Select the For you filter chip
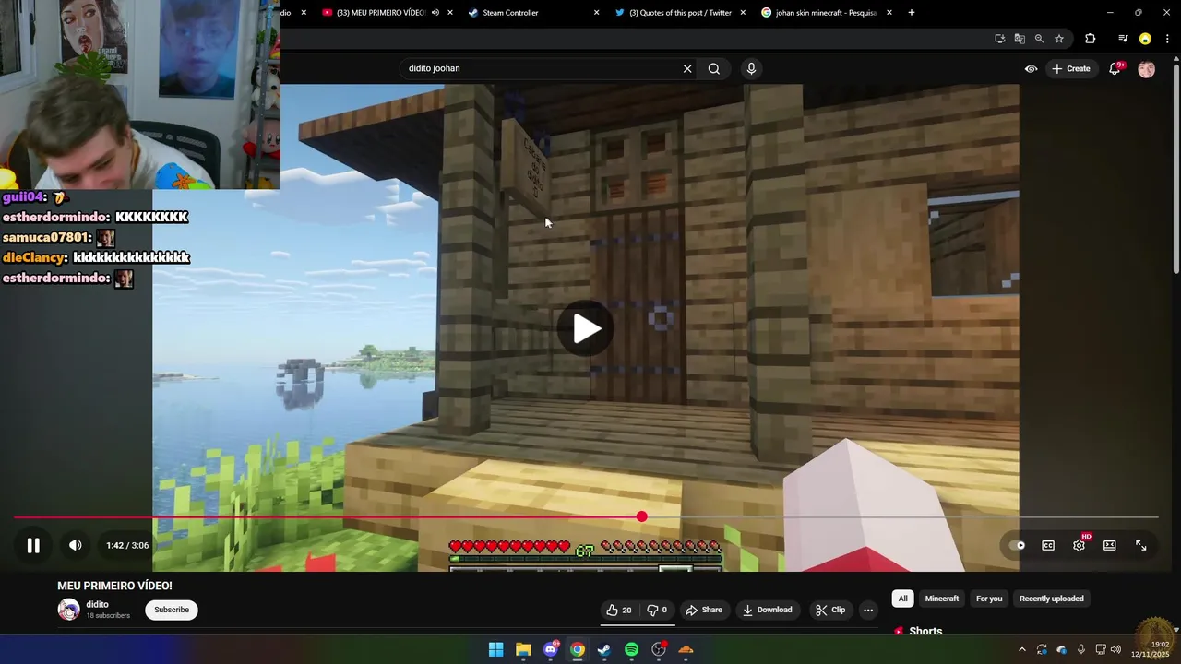This screenshot has width=1181, height=664. coord(989,599)
